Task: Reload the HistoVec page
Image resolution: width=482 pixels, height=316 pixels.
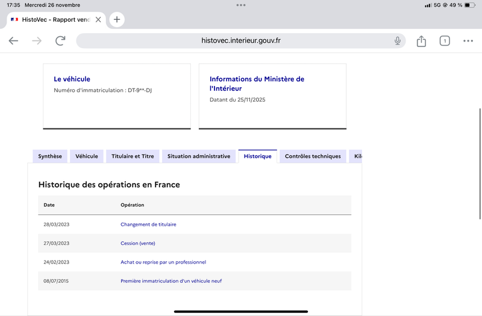Action: (x=60, y=41)
